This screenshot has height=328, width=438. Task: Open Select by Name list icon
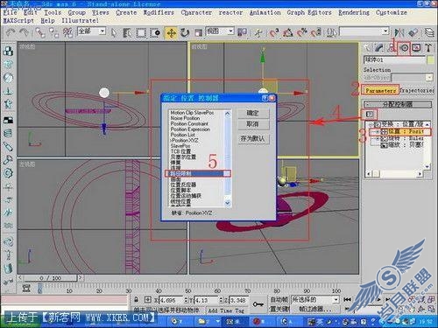[x=127, y=32]
